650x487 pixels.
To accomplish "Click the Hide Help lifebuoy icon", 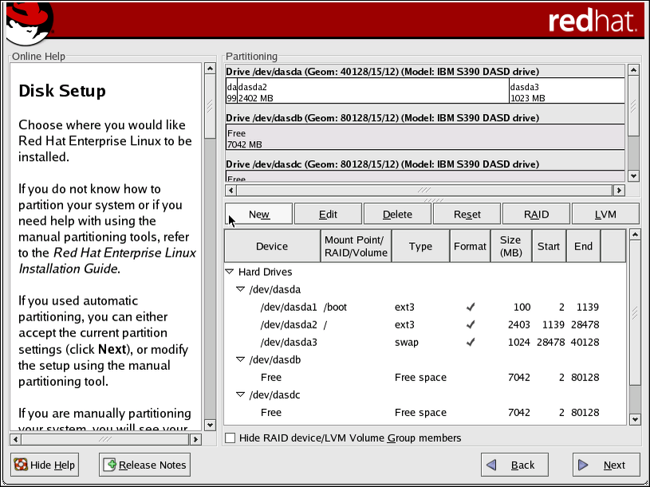I will coord(21,465).
